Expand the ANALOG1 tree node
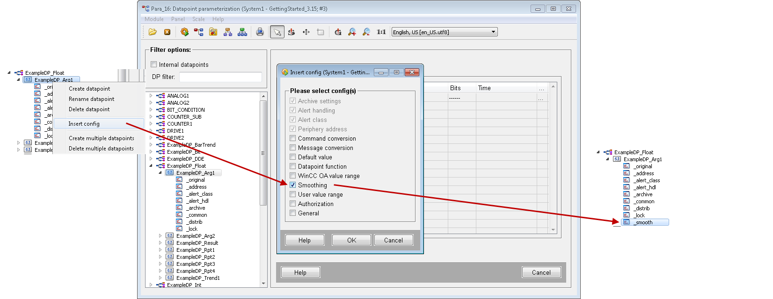773x299 pixels. pos(151,96)
